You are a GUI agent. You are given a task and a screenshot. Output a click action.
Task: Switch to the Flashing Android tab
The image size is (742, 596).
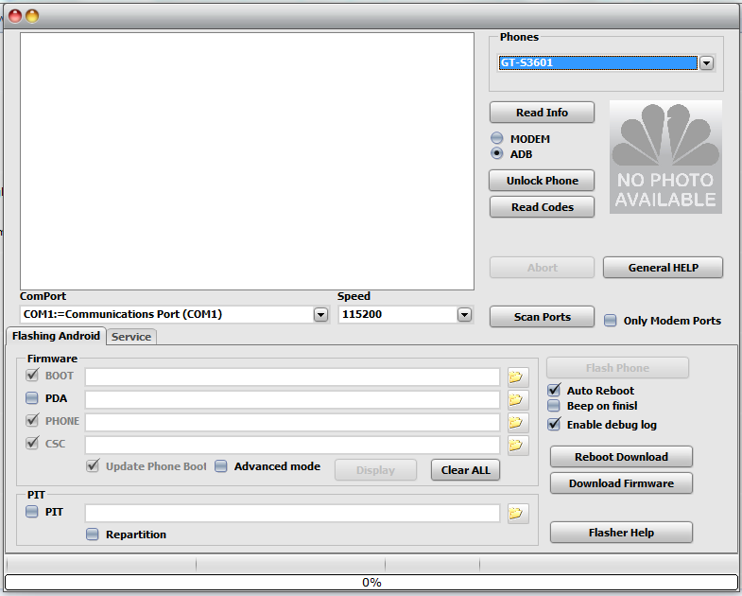click(x=56, y=336)
